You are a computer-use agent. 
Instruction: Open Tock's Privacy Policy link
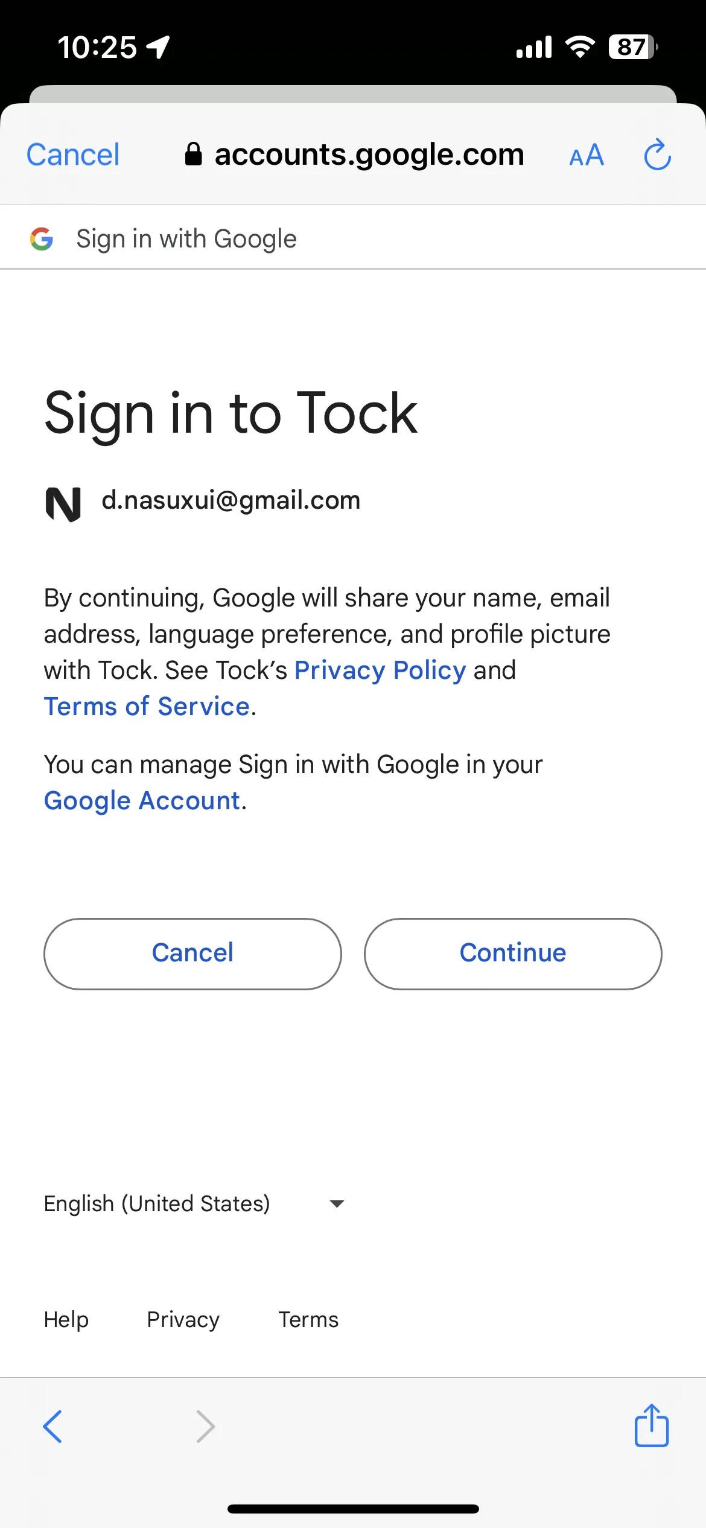[380, 670]
